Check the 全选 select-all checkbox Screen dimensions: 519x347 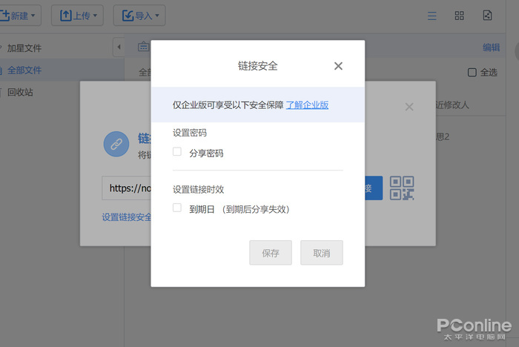472,73
